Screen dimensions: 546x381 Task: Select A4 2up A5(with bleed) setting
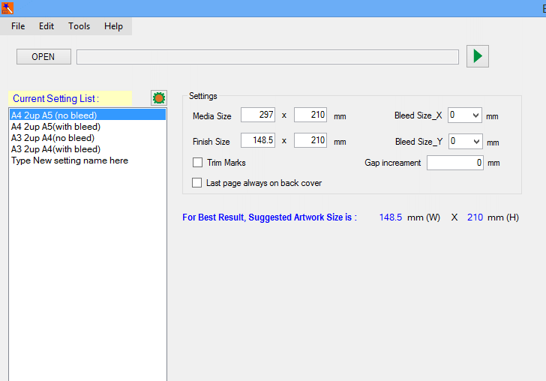(55, 127)
